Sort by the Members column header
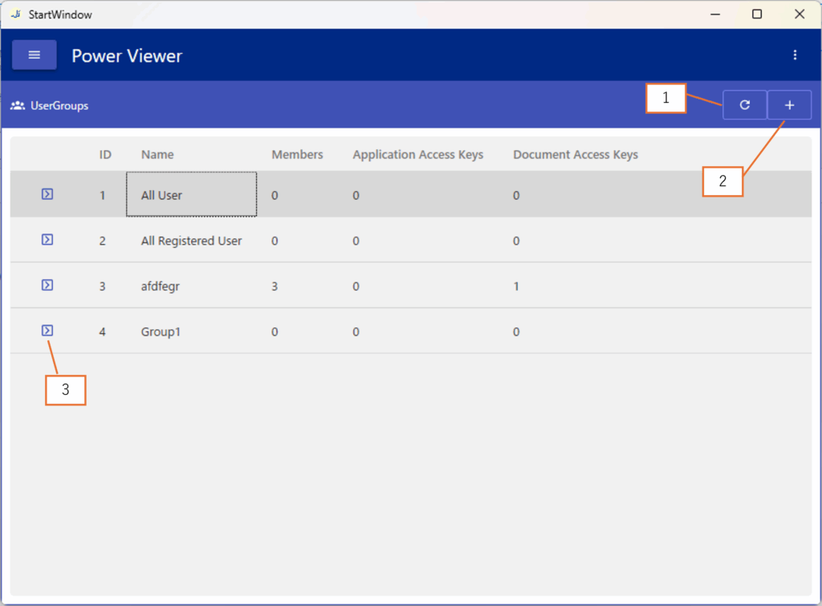 (x=297, y=154)
